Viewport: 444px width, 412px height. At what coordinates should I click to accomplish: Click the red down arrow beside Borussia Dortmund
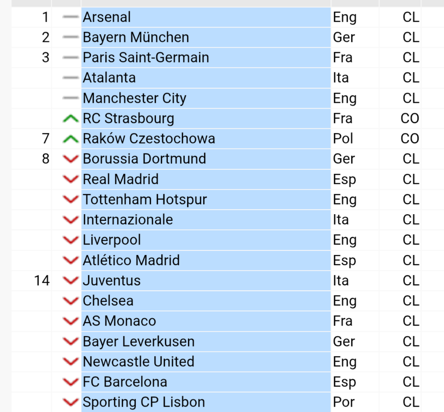71,159
